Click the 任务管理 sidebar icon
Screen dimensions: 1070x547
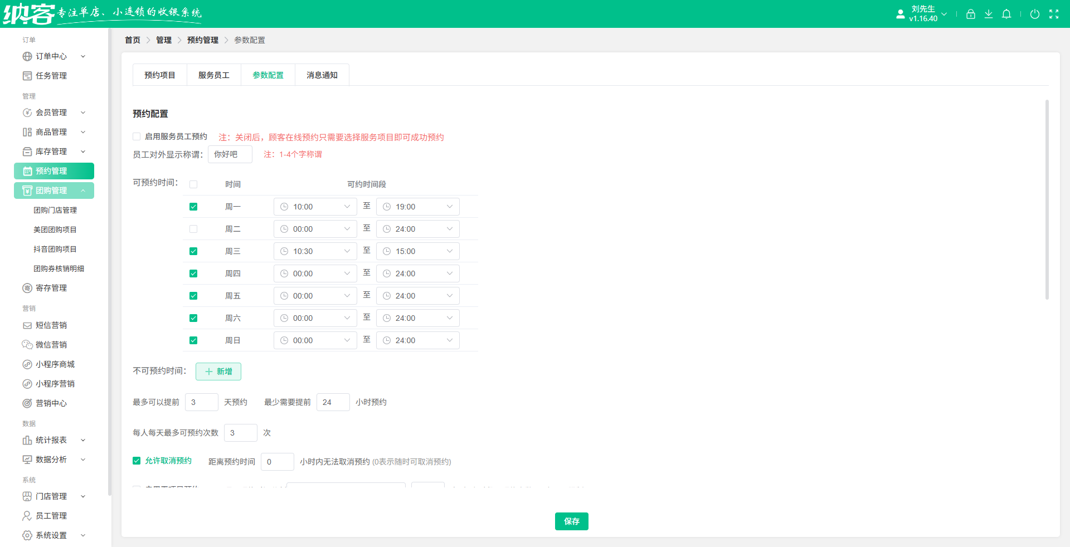pyautogui.click(x=27, y=76)
